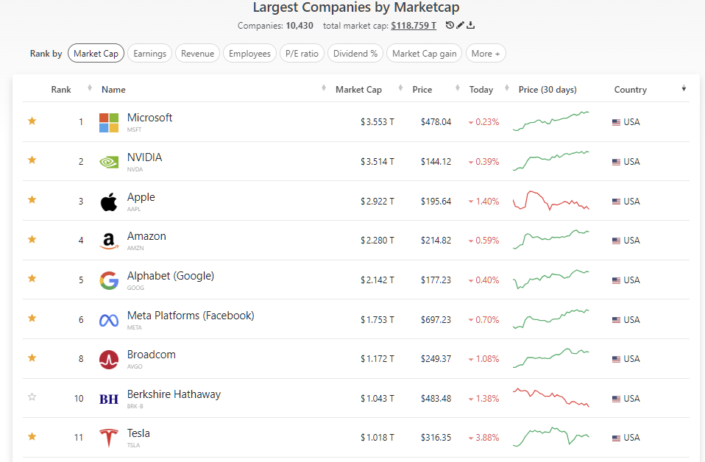Click the NVIDIA company logo
This screenshot has width=705, height=462.
[x=108, y=161]
